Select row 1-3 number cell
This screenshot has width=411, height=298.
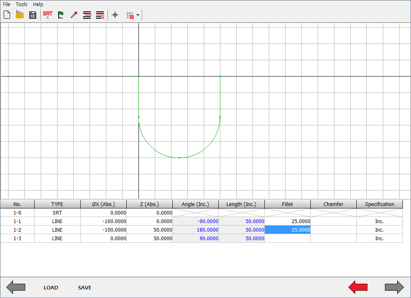tap(17, 238)
